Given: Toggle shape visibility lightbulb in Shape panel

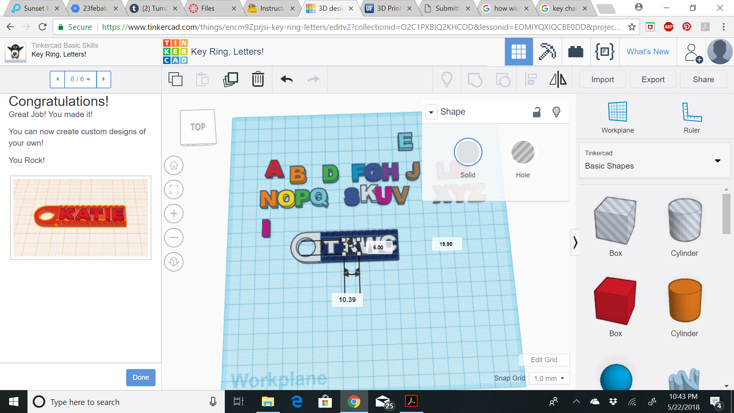Looking at the screenshot, I should click(557, 112).
